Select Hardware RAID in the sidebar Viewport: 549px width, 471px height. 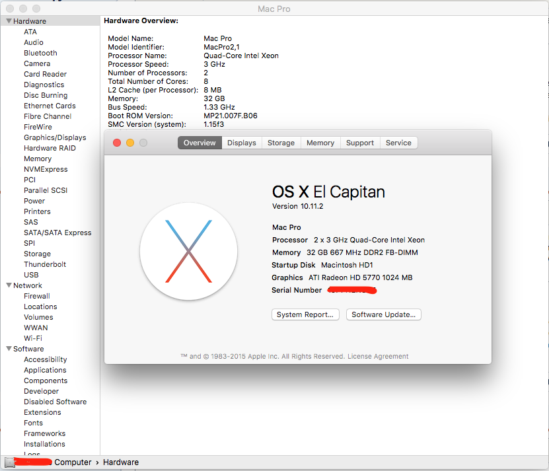[50, 148]
